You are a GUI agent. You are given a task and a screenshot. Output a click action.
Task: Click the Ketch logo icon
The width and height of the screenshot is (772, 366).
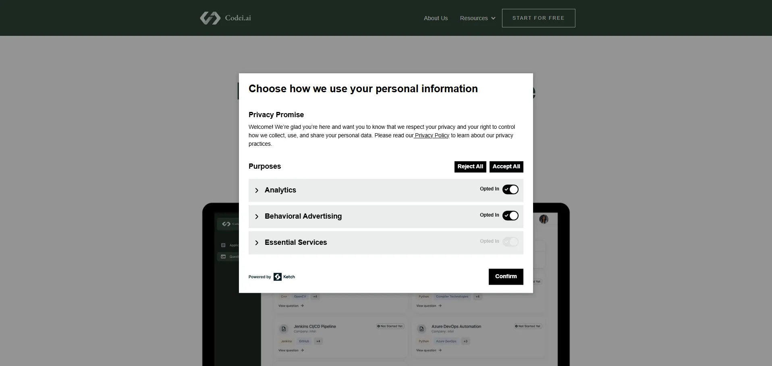[x=278, y=277]
